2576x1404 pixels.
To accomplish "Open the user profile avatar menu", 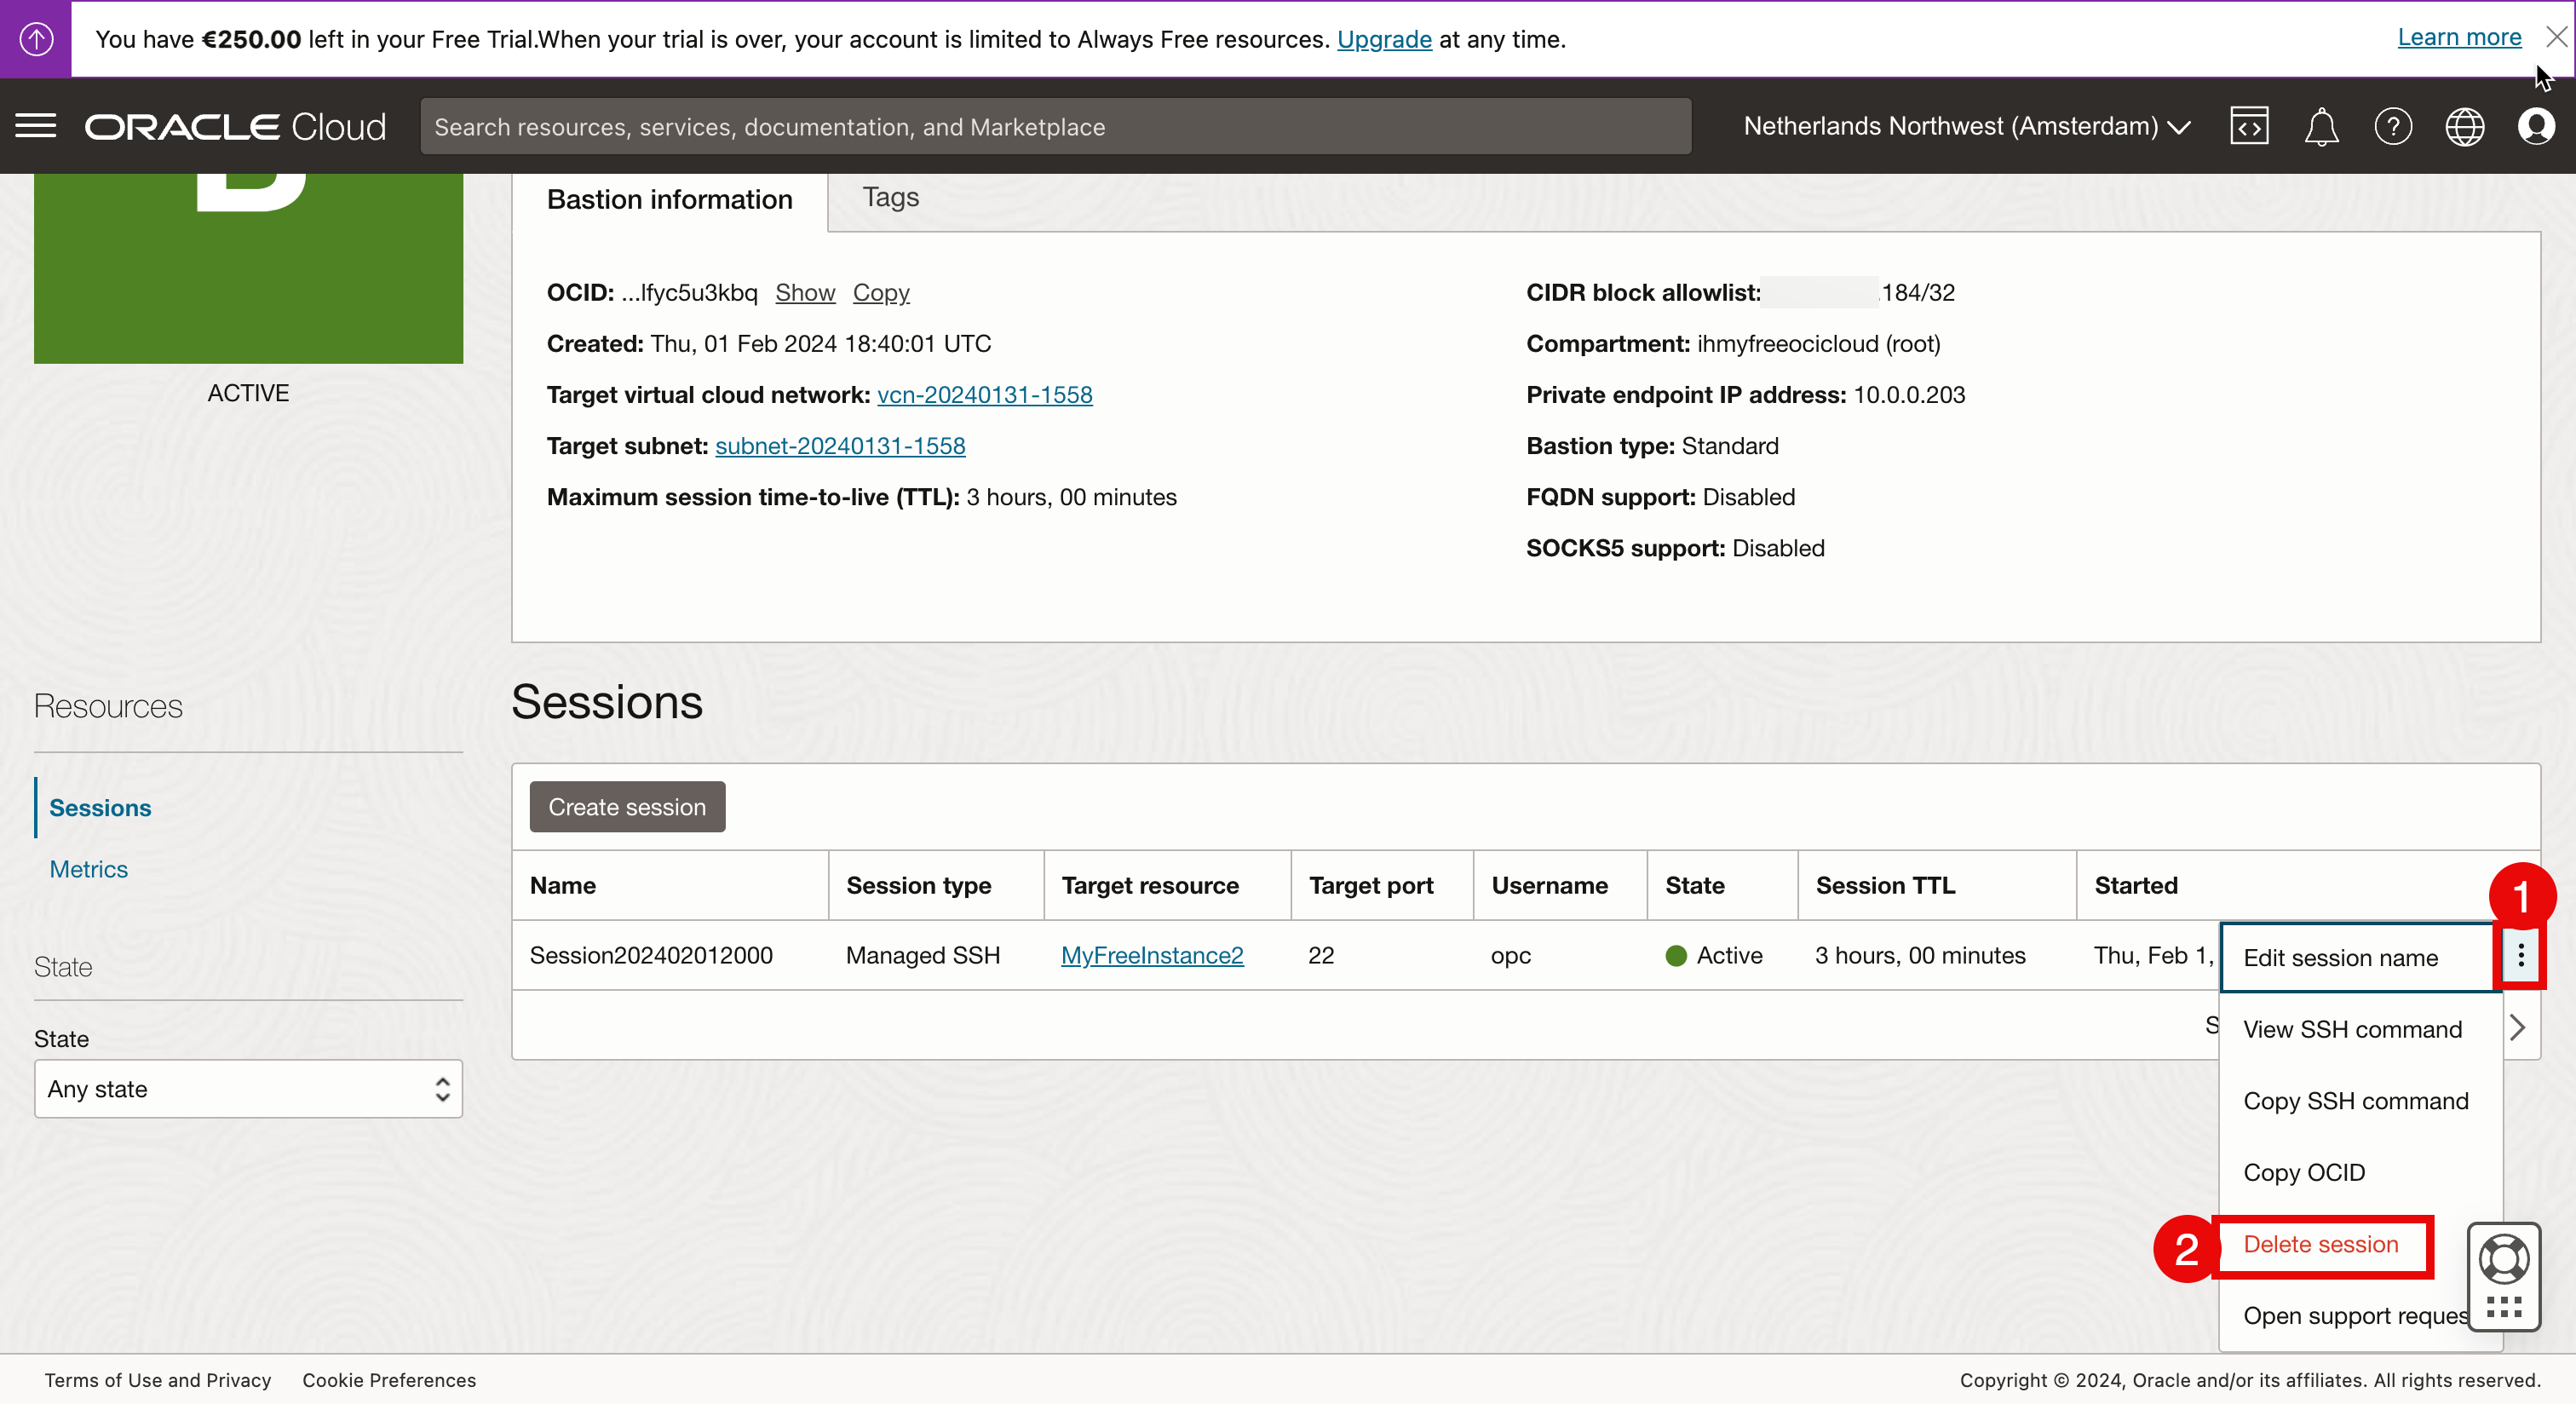I will [x=2536, y=126].
